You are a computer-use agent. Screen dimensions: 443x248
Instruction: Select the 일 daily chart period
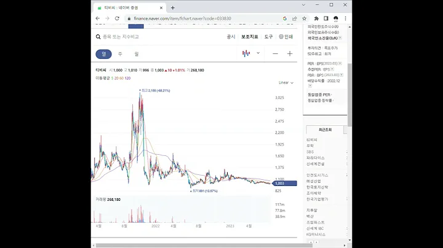click(104, 54)
